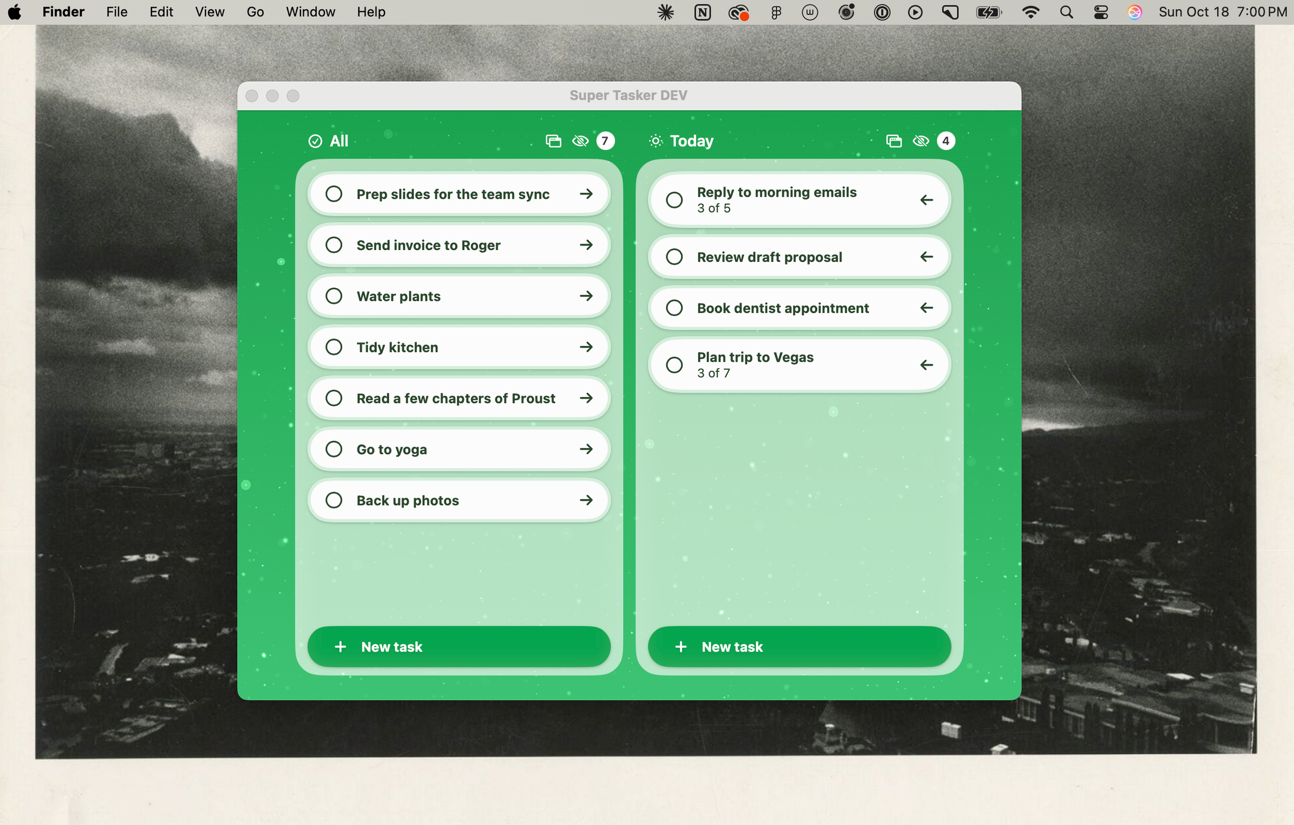
Task: Click the Today list title
Action: tap(692, 141)
